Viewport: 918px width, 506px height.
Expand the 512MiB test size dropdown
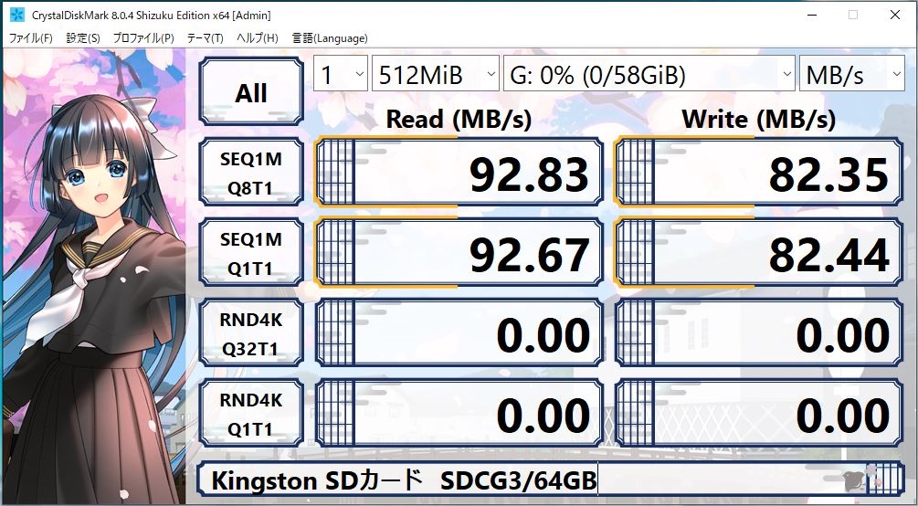tap(436, 74)
